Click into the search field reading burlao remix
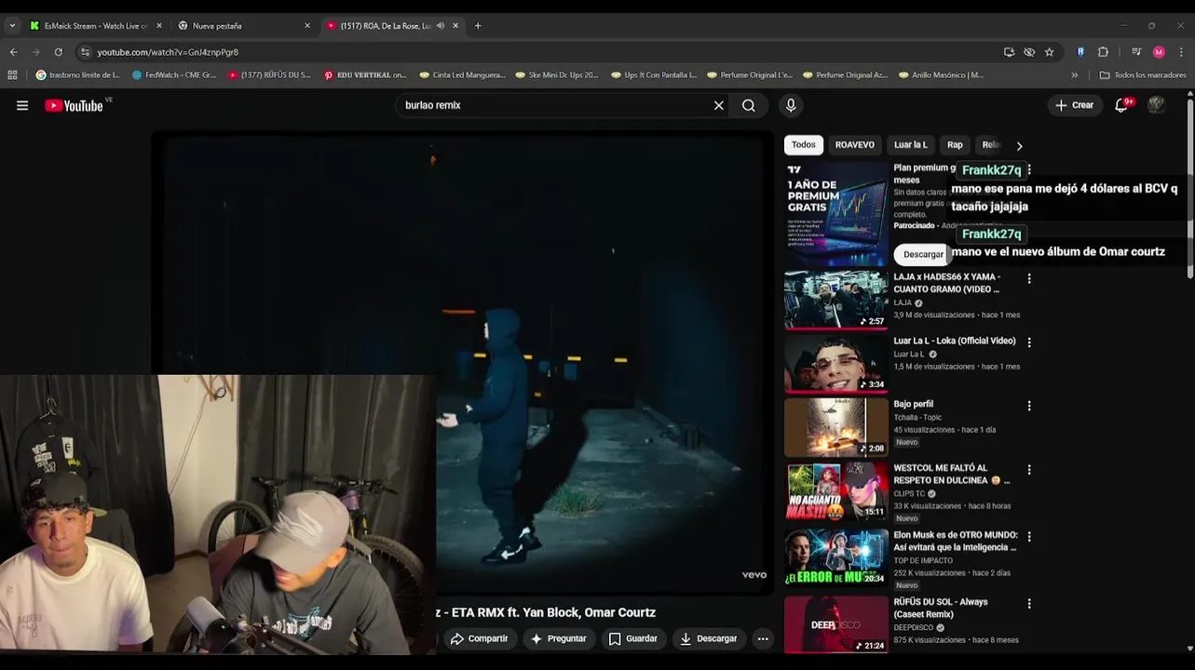The height and width of the screenshot is (670, 1195). pos(554,105)
